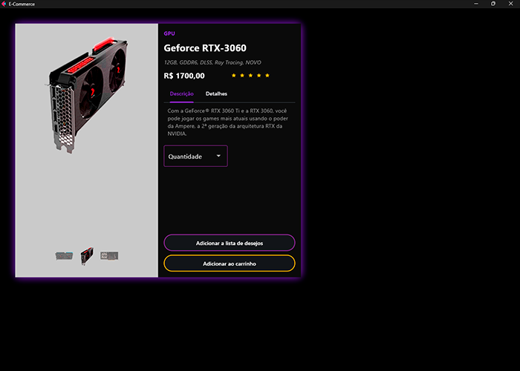Click the purple GPU category label
The width and height of the screenshot is (520, 371).
[169, 33]
